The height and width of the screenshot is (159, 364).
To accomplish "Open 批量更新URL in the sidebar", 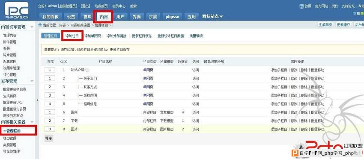I will coord(13,102).
